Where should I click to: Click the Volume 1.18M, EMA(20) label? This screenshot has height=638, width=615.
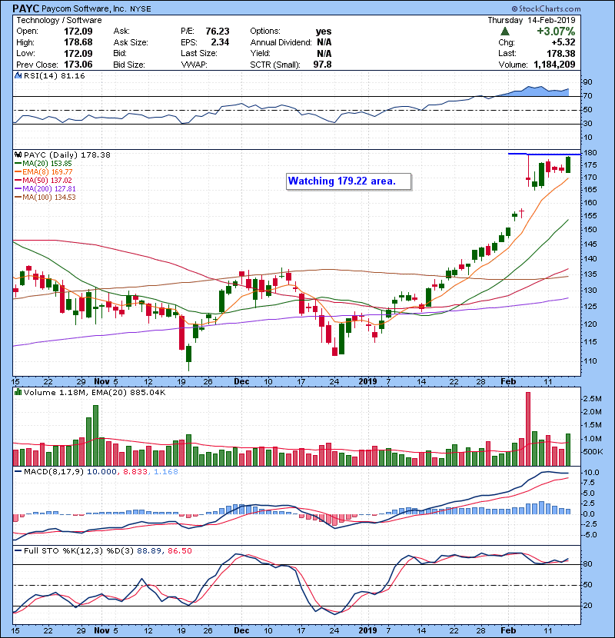click(95, 392)
